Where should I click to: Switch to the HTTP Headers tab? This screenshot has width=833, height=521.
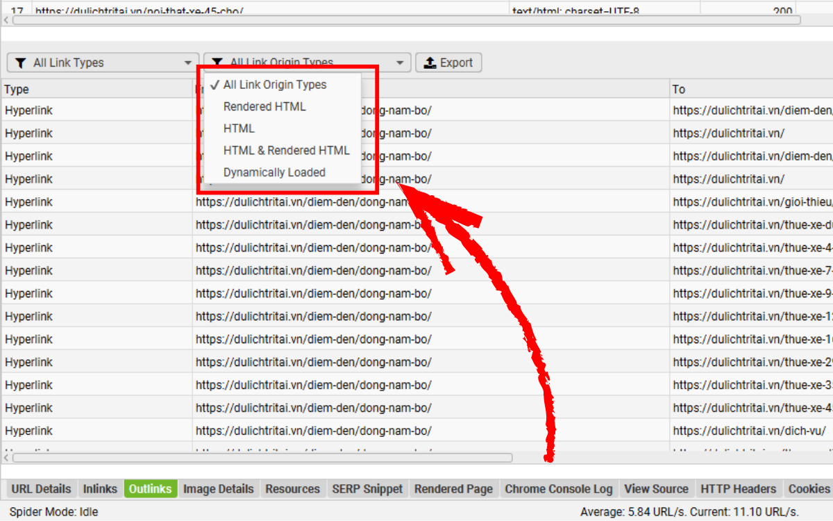(739, 488)
